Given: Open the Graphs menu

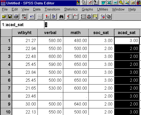Looking at the screenshot, I should [x=87, y=9].
